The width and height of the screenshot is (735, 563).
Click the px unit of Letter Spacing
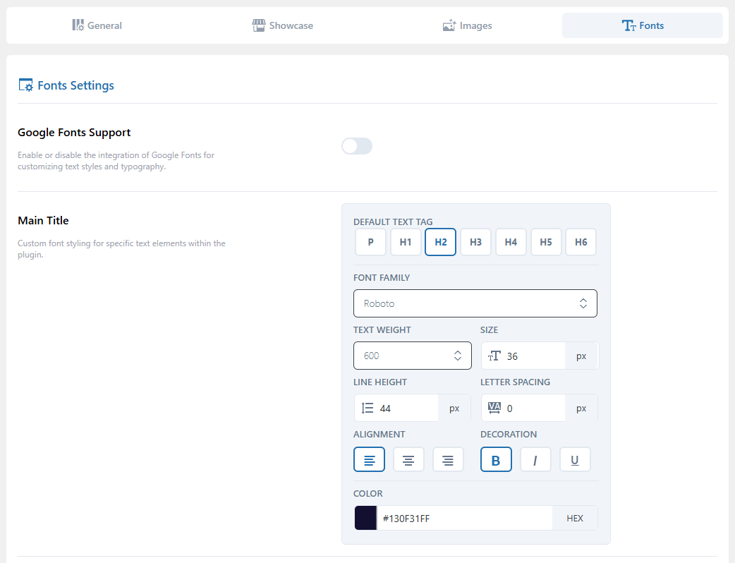point(581,408)
